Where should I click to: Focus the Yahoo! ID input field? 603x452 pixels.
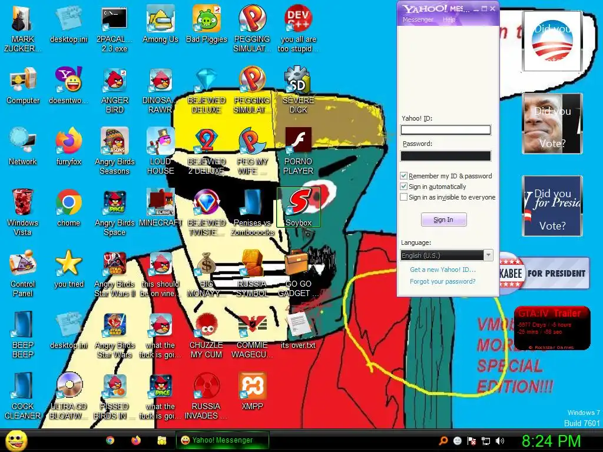pos(446,130)
